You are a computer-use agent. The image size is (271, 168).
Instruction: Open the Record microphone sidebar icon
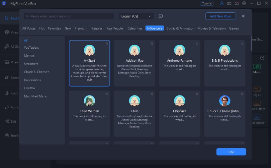pyautogui.click(x=7, y=93)
